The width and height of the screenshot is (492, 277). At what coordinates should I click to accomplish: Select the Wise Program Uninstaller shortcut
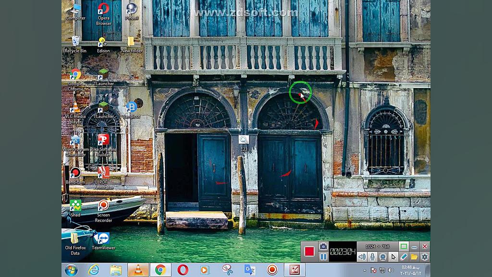75,146
